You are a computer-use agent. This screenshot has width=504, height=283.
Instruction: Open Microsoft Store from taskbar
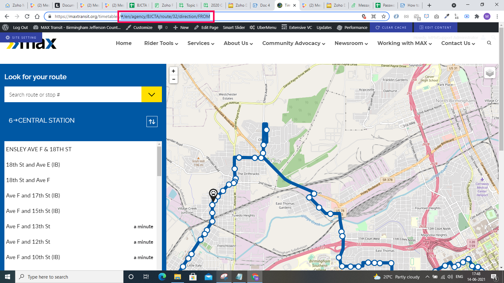(193, 277)
